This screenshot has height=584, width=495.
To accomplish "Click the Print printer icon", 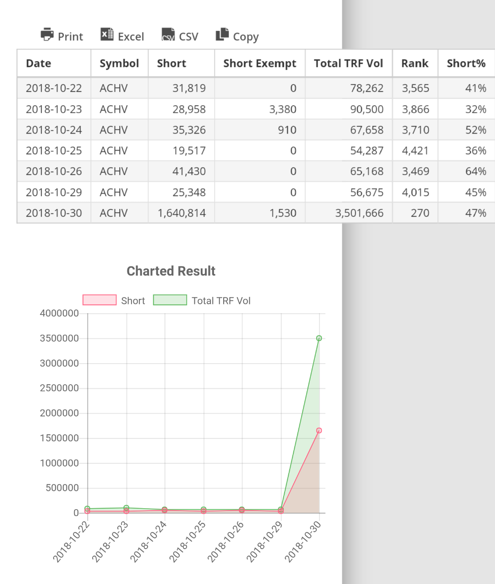I will point(47,34).
